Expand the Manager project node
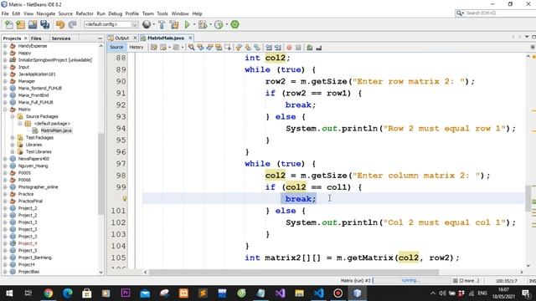536x301 pixels. click(5, 81)
